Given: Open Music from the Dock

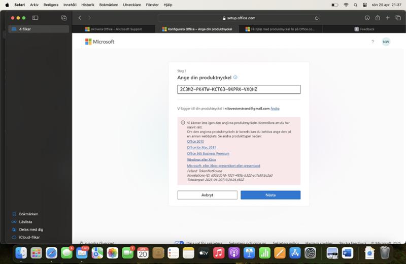Looking at the screenshot, I should (x=219, y=253).
